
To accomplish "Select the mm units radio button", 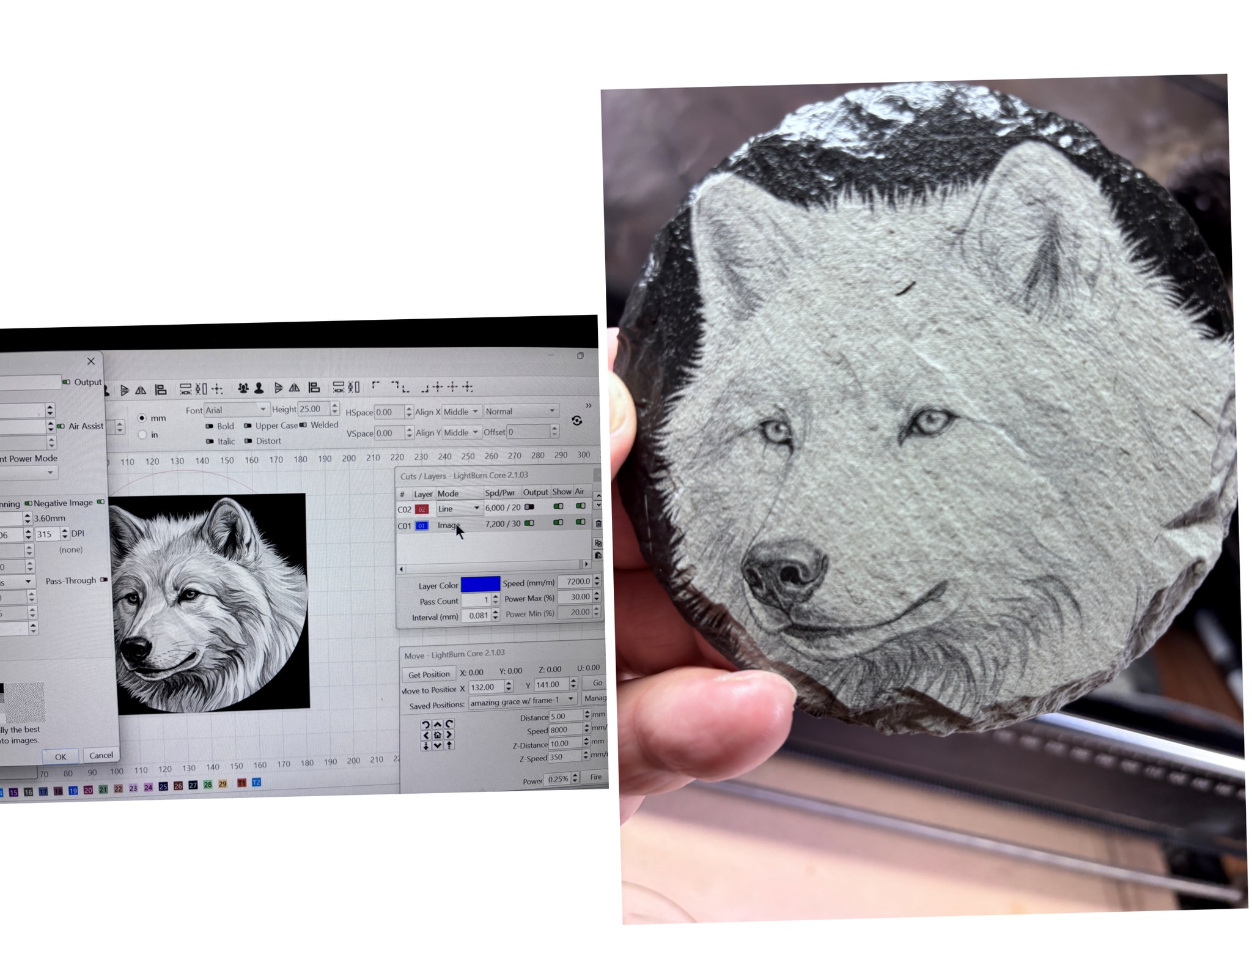I will pyautogui.click(x=142, y=418).
